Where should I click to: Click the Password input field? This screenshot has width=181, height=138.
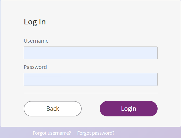[x=90, y=79]
